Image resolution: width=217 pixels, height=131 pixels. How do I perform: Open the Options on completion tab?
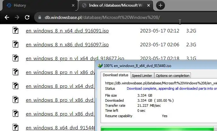(x=173, y=76)
